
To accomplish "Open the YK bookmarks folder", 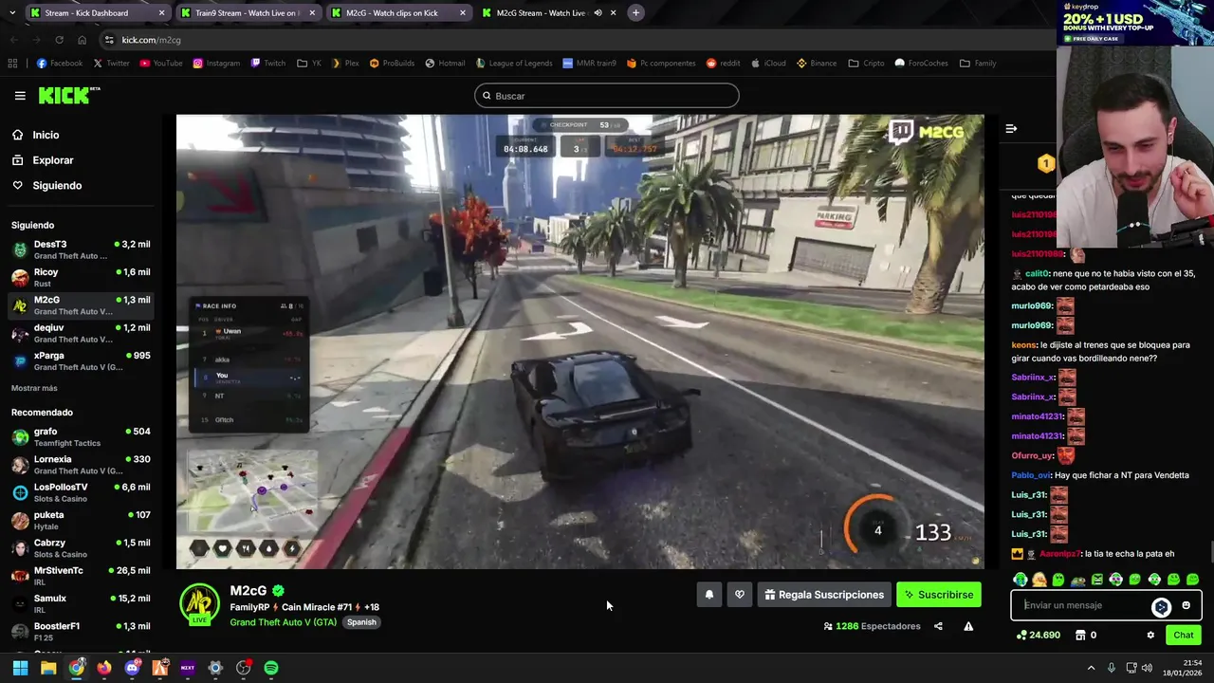I will [309, 64].
